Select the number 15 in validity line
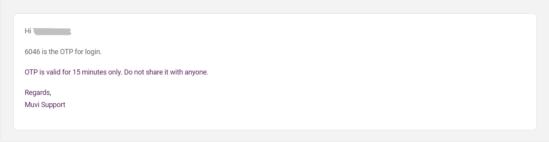The width and height of the screenshot is (549, 142). click(76, 73)
